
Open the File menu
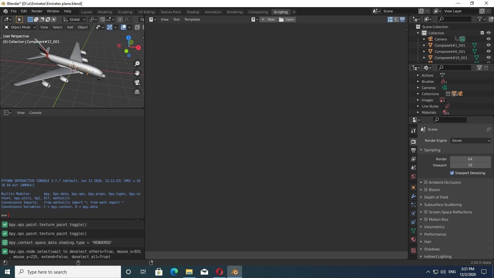(x=14, y=11)
